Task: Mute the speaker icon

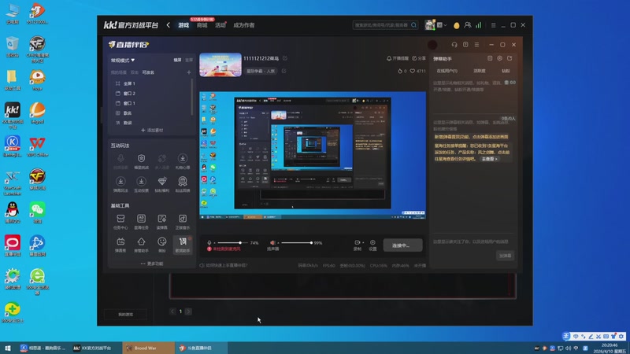Action: [272, 243]
